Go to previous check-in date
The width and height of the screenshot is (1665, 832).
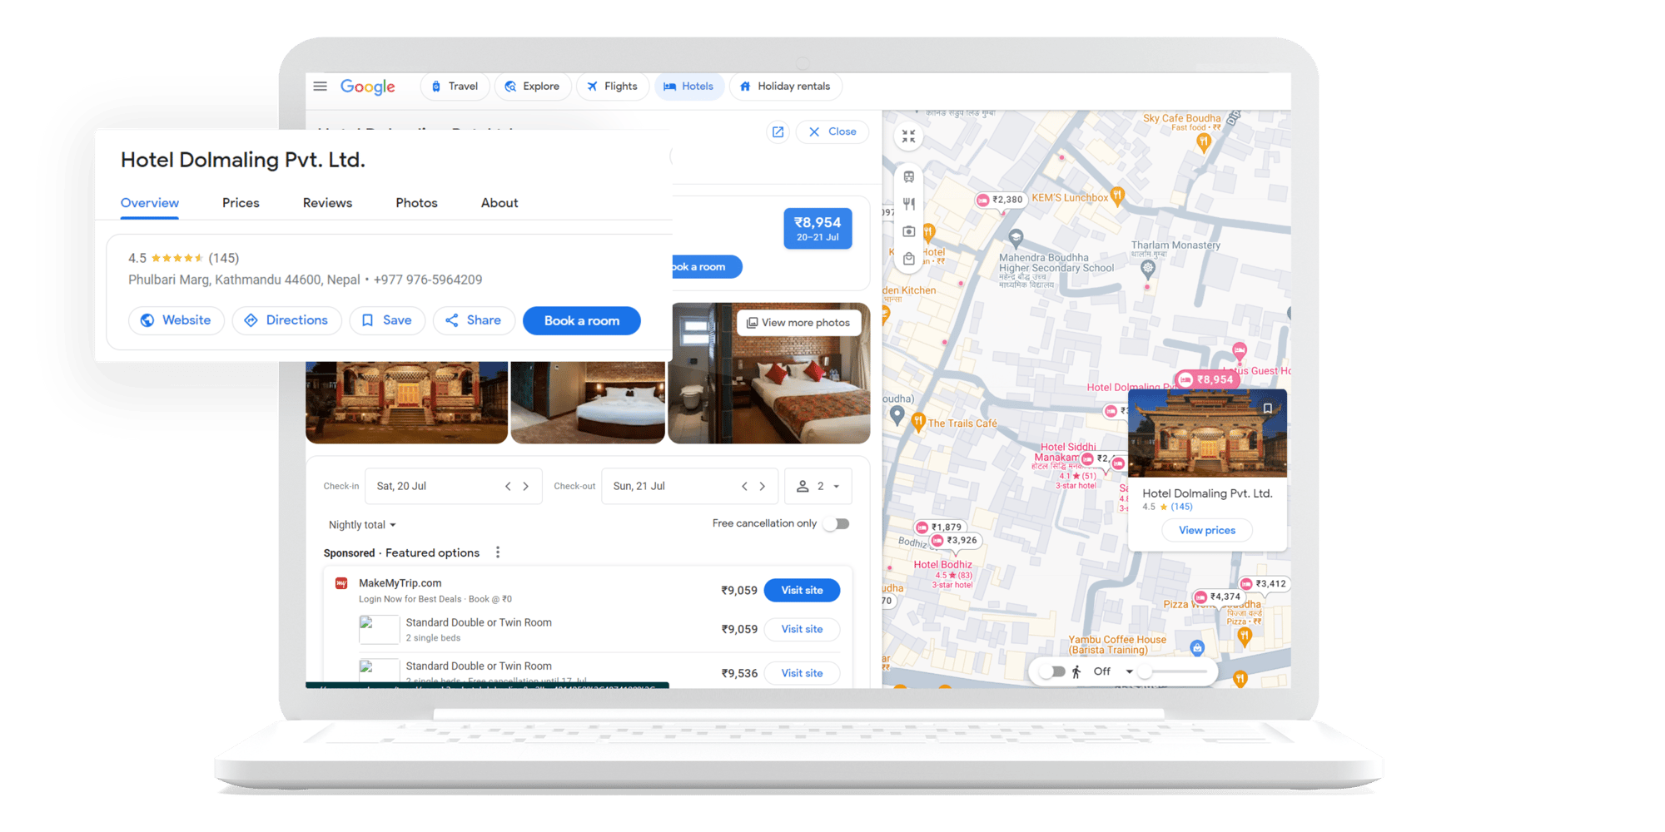(508, 487)
